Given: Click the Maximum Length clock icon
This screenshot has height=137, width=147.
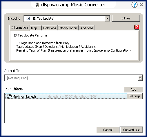Looking at the screenshot, I should [9, 96].
